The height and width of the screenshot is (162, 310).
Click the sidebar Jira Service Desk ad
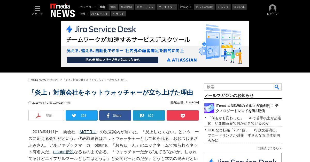pos(243,157)
